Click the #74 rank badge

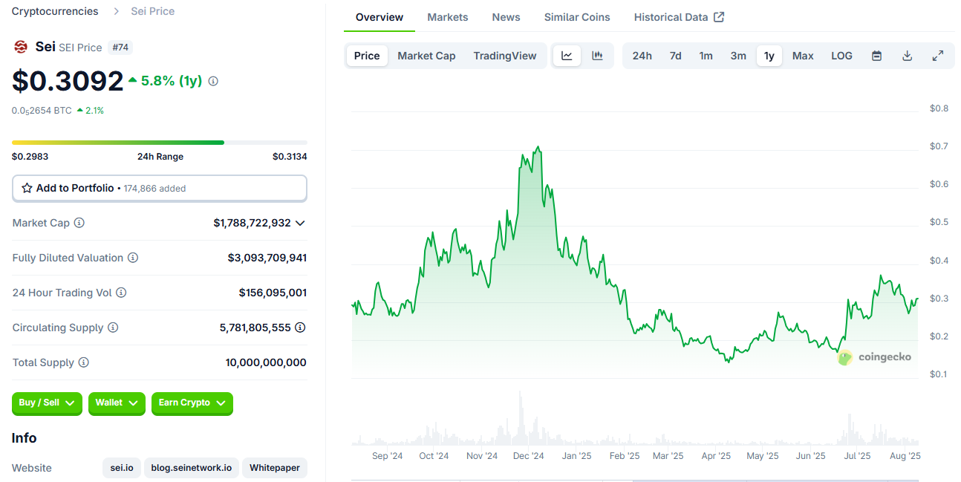pyautogui.click(x=120, y=48)
